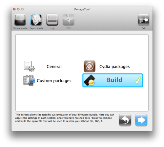The height and width of the screenshot is (147, 164).
Task: Click the green checkmark on Build
Action: point(138,80)
